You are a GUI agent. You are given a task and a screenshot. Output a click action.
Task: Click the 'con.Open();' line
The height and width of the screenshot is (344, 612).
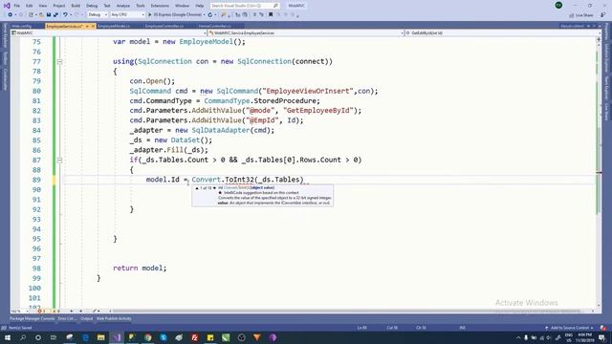pos(152,81)
